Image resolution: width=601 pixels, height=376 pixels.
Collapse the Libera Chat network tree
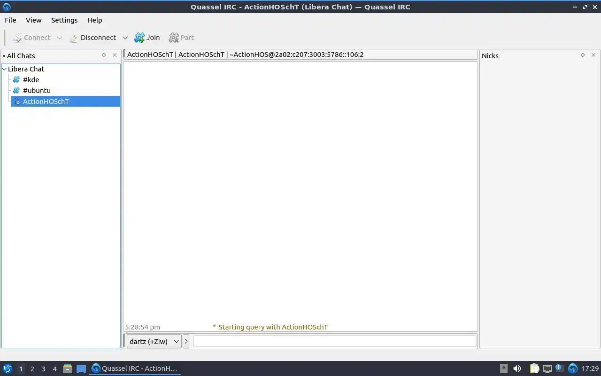4,69
